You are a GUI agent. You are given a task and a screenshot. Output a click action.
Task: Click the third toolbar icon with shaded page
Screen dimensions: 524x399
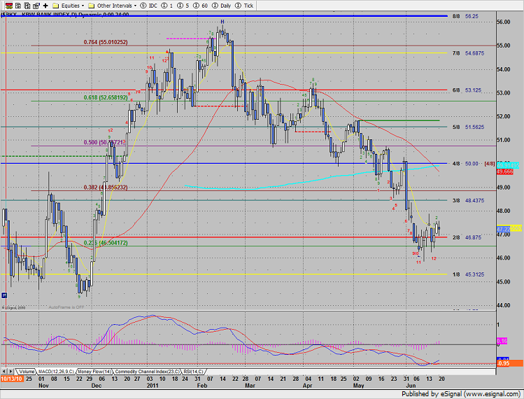[27, 6]
